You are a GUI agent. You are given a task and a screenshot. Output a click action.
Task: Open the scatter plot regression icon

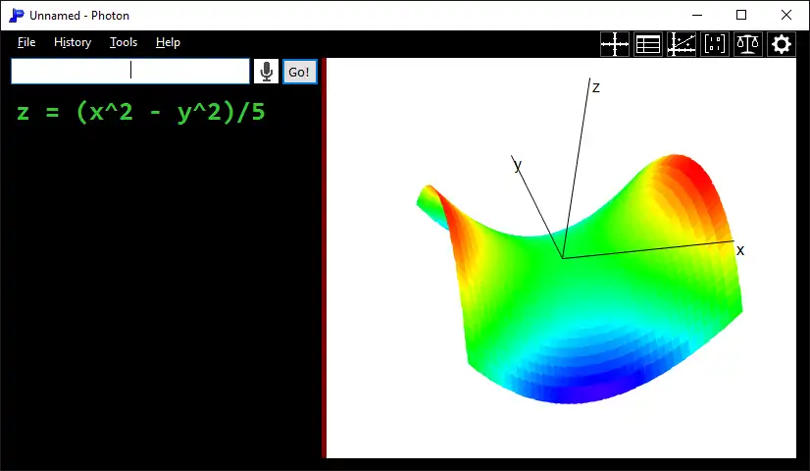click(682, 44)
